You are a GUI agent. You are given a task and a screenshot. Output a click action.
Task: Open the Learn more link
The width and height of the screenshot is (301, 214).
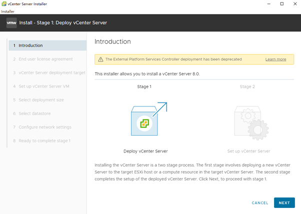point(275,59)
